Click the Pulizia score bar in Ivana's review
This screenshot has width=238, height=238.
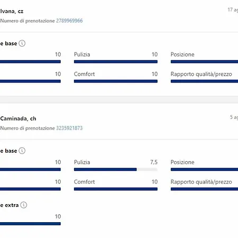pos(116,62)
